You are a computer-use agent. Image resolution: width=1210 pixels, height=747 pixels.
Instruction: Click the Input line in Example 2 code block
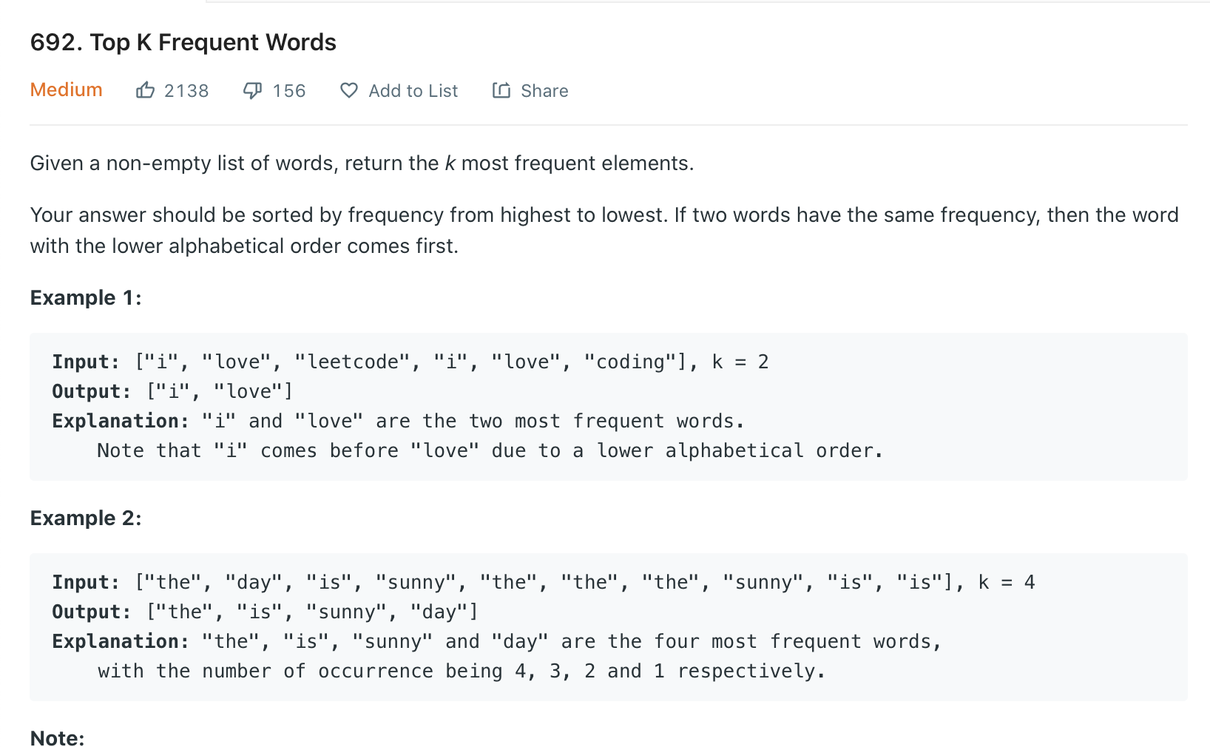pos(544,582)
